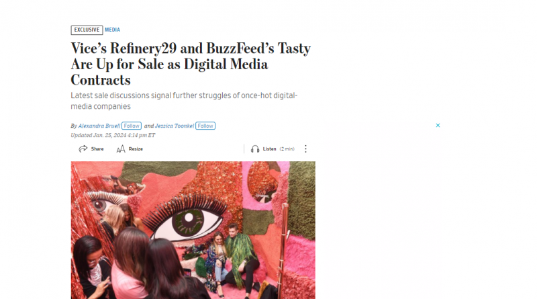The height and width of the screenshot is (299, 537).
Task: Click the EXCLUSIVE label badge
Action: coord(87,30)
